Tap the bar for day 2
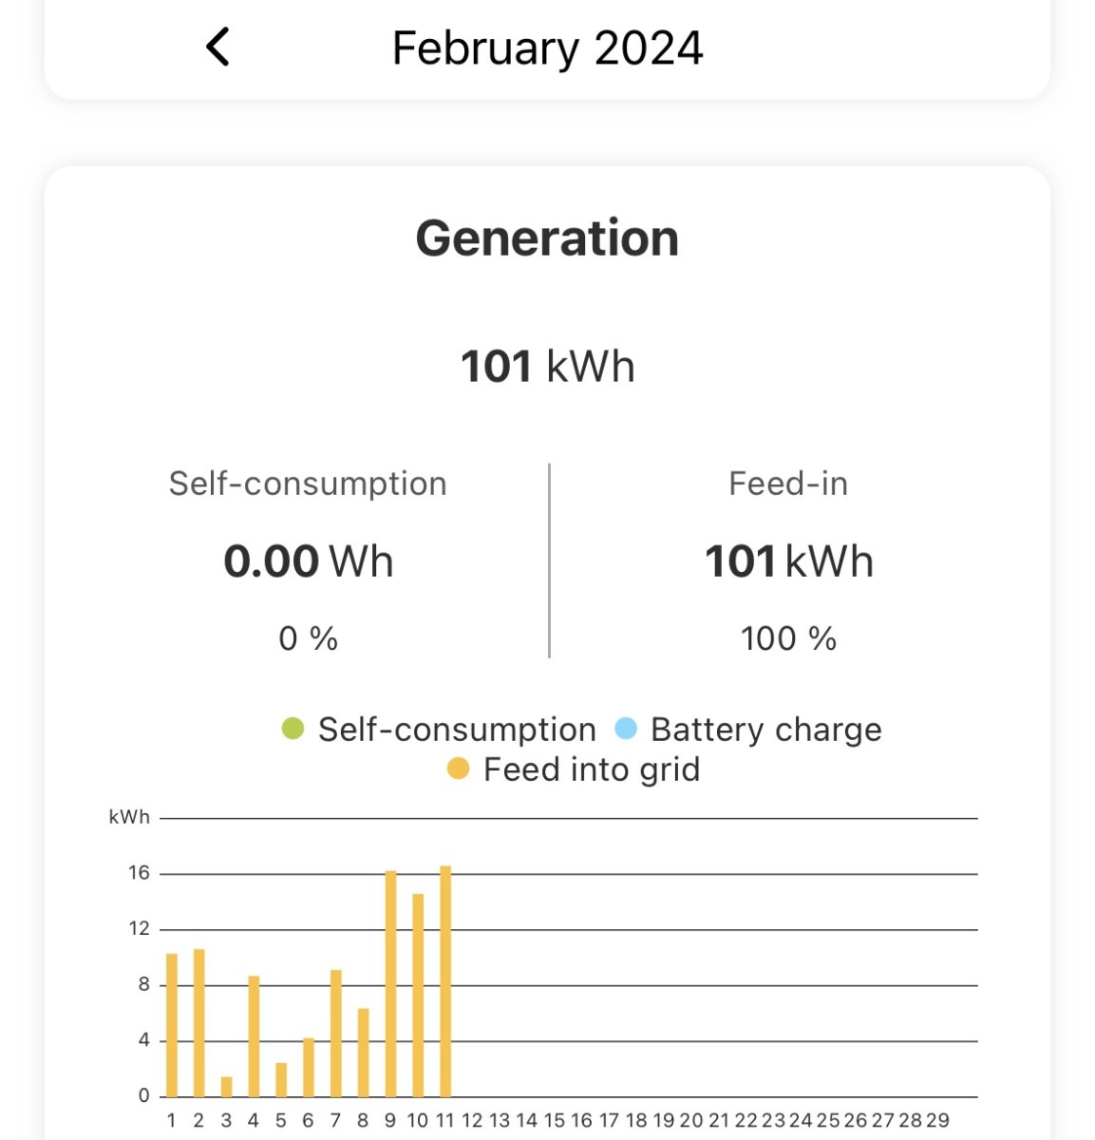Viewport: 1095px width, 1140px height. (x=198, y=1024)
